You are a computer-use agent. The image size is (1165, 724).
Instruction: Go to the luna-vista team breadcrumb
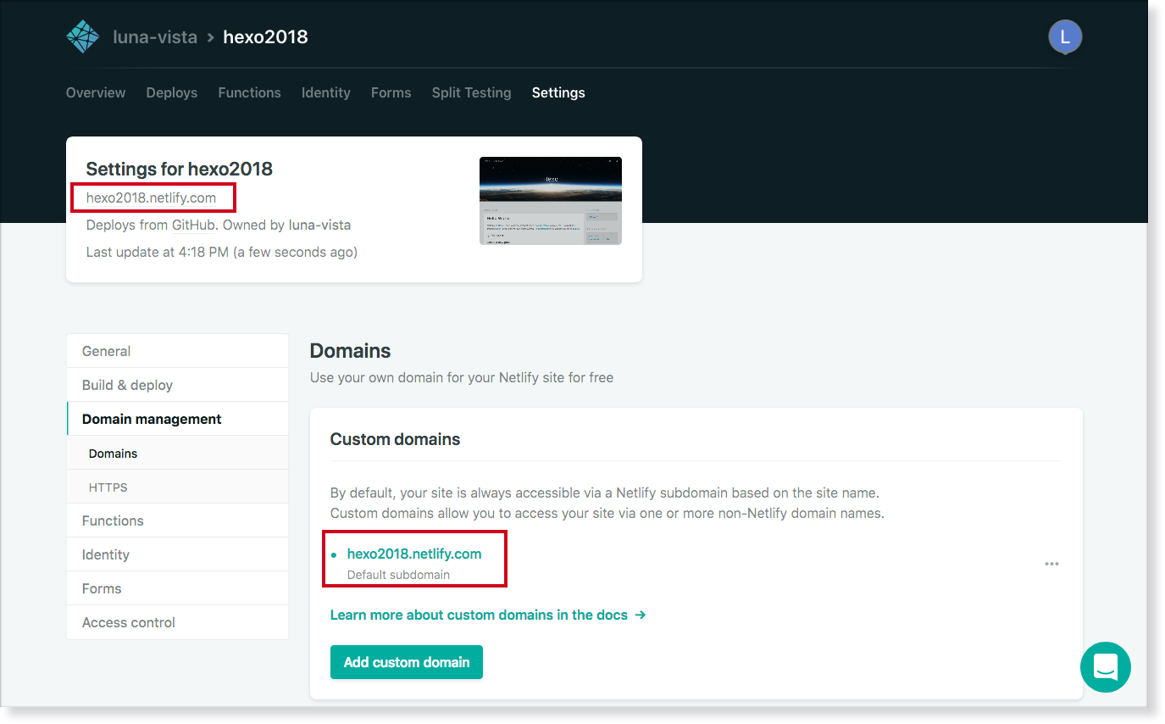pos(155,37)
